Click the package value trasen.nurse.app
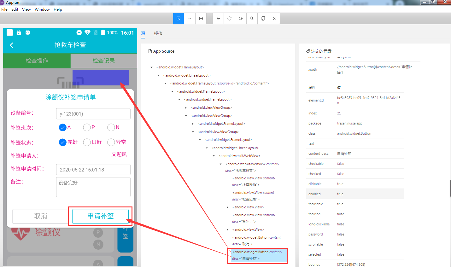This screenshot has height=267, width=451. point(349,123)
